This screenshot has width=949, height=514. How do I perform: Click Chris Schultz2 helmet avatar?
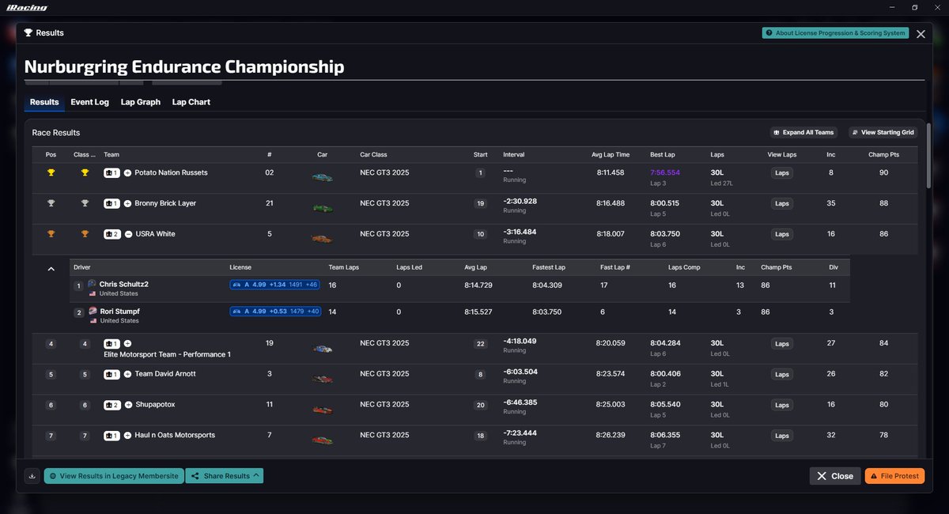coord(92,284)
